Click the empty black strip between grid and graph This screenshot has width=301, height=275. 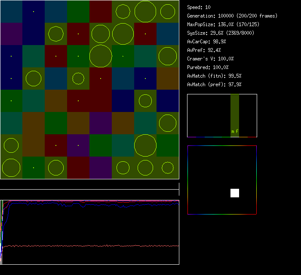[89, 184]
